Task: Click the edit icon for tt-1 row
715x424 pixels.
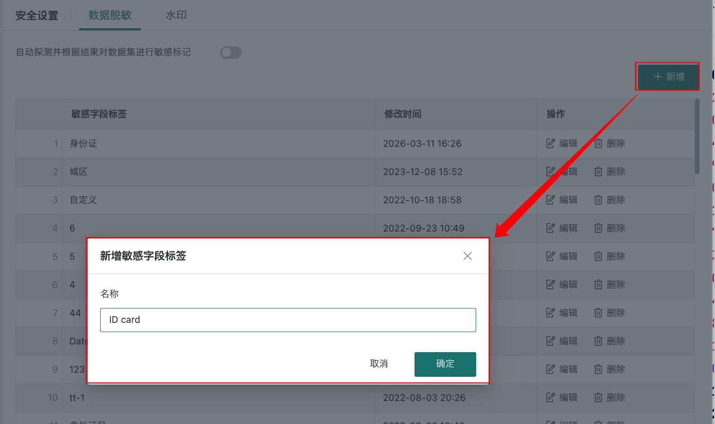Action: (x=551, y=398)
